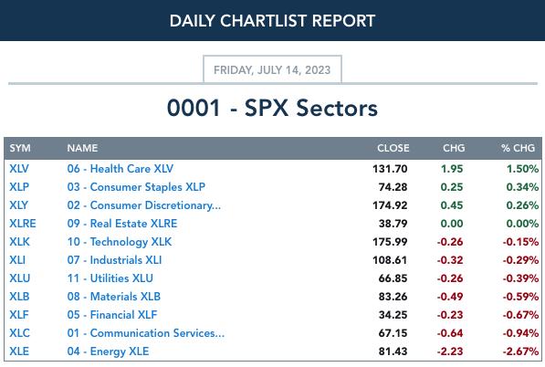The height and width of the screenshot is (367, 545).
Task: Open 10 - Technology XLK chart
Action: [x=120, y=242]
